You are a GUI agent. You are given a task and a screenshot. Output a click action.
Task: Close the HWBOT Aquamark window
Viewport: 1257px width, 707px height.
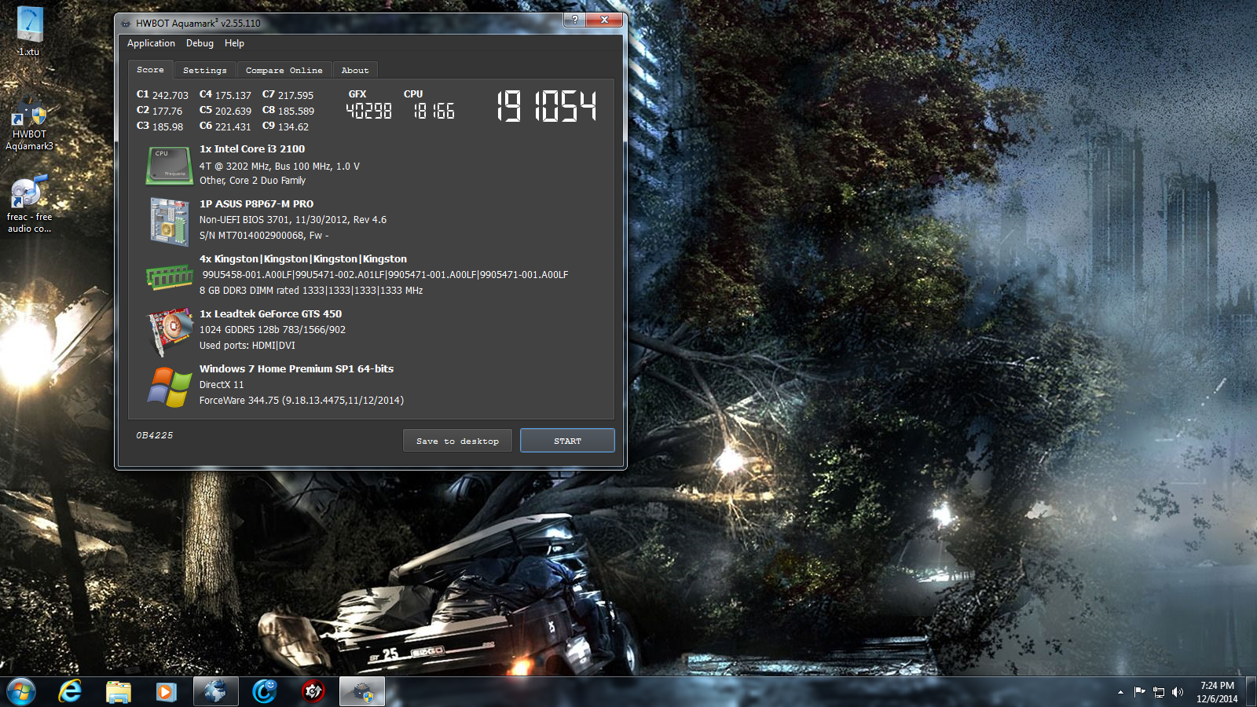(604, 20)
